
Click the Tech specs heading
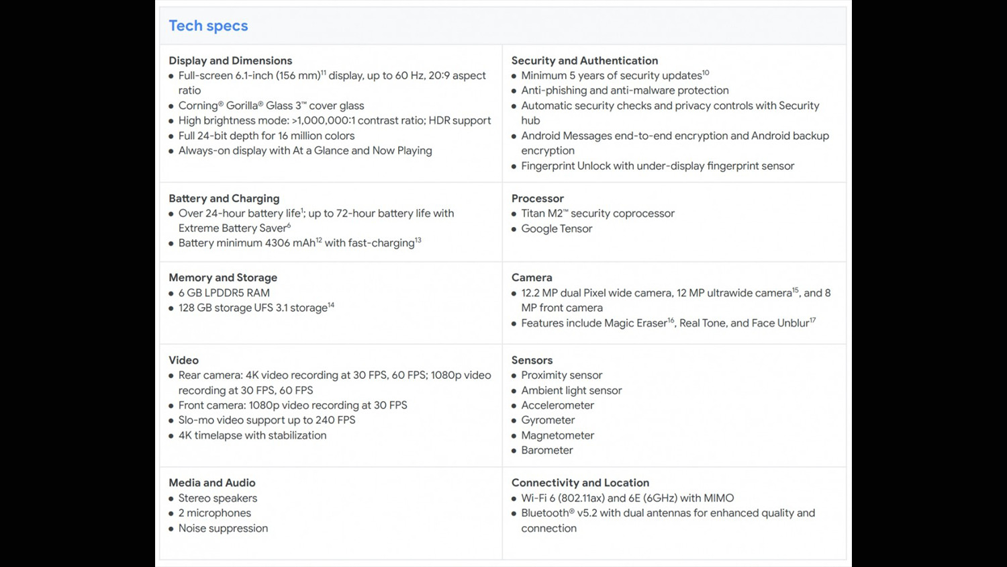click(x=208, y=26)
